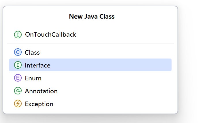
Task: Click blank space in highlighted Interface row
Action: [x=111, y=65]
